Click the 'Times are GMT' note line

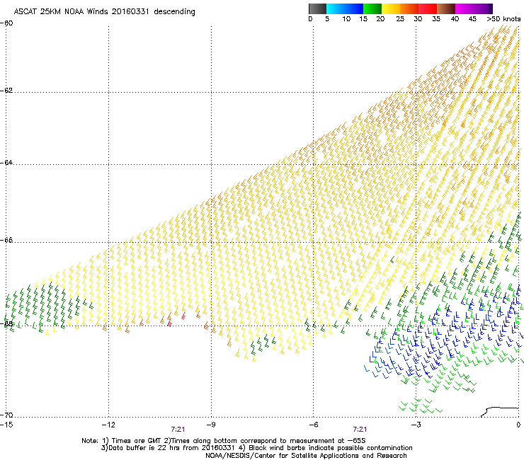224,441
